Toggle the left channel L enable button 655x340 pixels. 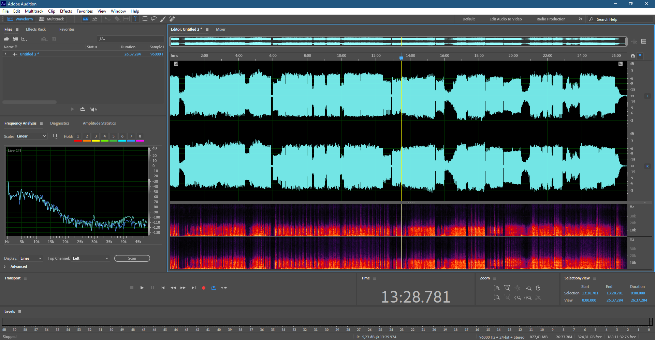click(x=647, y=96)
